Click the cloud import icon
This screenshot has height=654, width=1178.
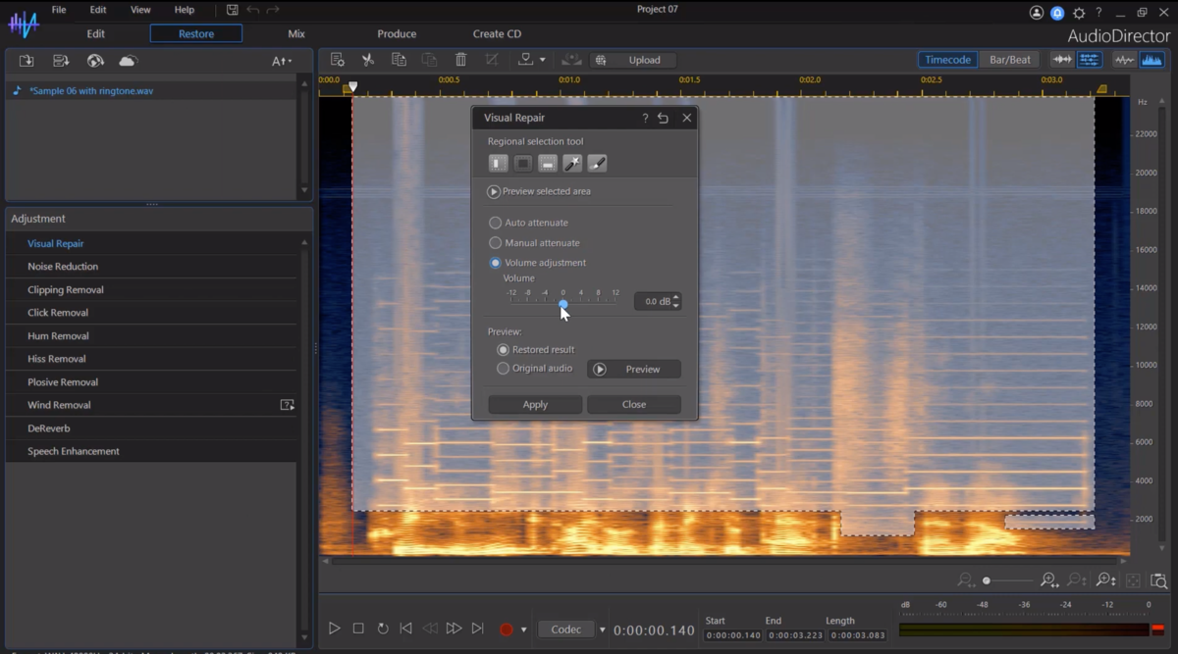pos(128,61)
